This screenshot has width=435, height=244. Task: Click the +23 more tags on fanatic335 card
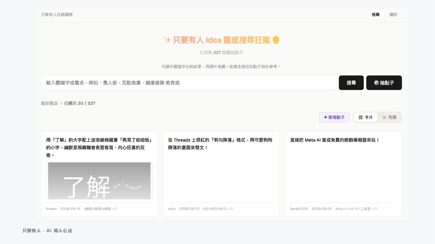(374, 209)
